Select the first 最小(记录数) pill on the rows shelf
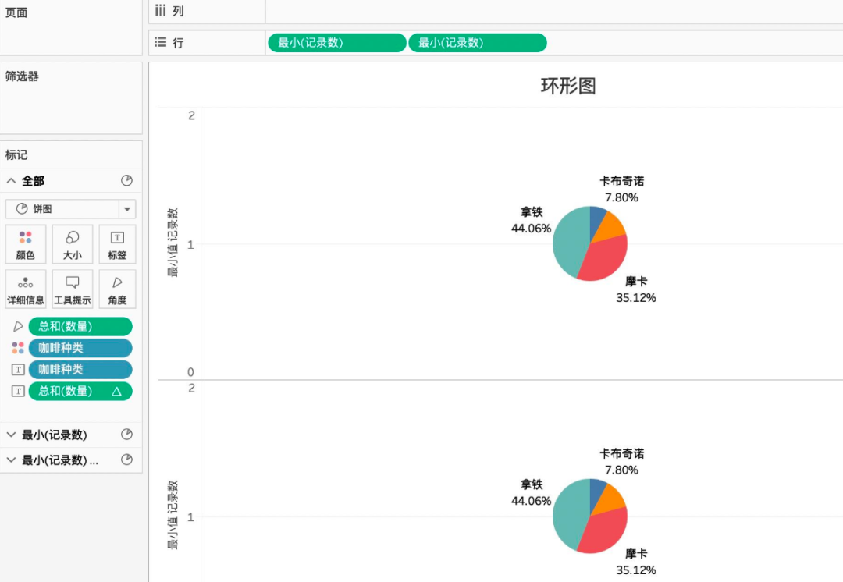 pyautogui.click(x=336, y=43)
